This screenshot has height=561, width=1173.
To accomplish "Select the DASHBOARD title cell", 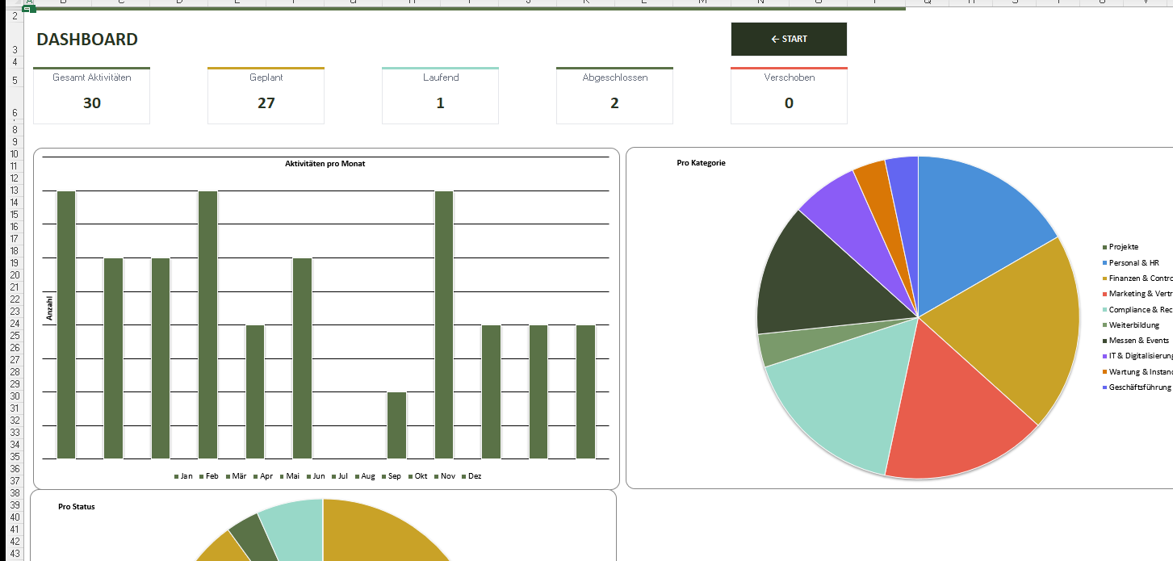I will point(87,40).
